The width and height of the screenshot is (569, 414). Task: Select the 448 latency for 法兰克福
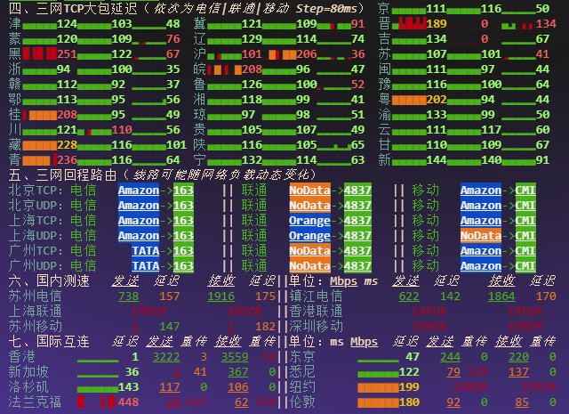coord(128,402)
